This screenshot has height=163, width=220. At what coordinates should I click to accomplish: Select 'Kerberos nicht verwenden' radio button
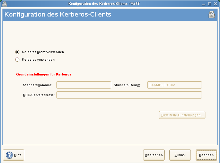point(17,52)
